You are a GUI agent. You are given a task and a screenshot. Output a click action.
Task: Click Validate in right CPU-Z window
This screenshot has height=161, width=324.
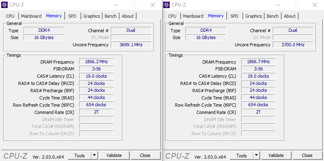tap(276, 156)
